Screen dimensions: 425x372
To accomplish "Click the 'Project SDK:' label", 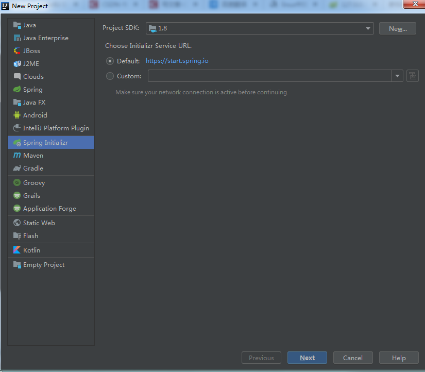I will pos(121,28).
